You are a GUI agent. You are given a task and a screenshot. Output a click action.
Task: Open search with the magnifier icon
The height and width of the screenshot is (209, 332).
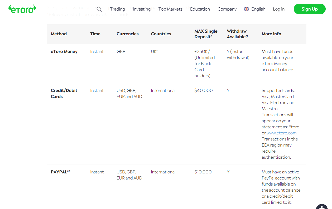tap(99, 9)
